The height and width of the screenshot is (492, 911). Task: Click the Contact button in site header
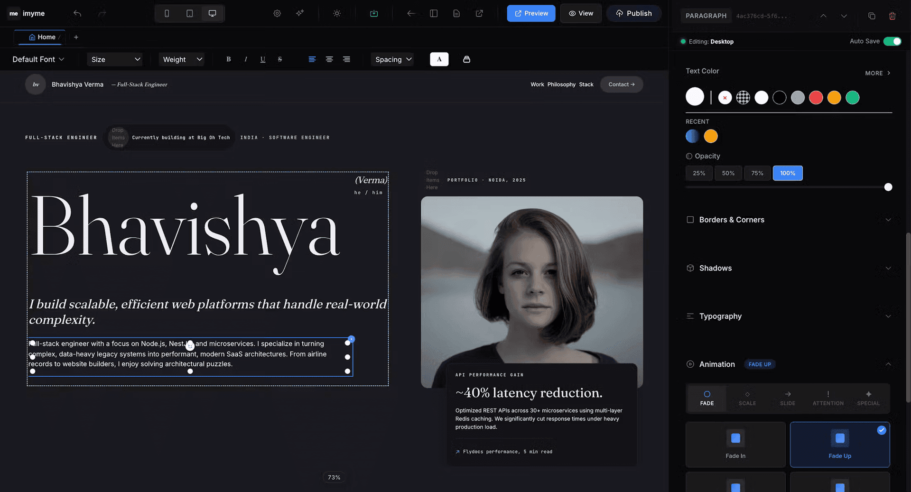pyautogui.click(x=622, y=84)
